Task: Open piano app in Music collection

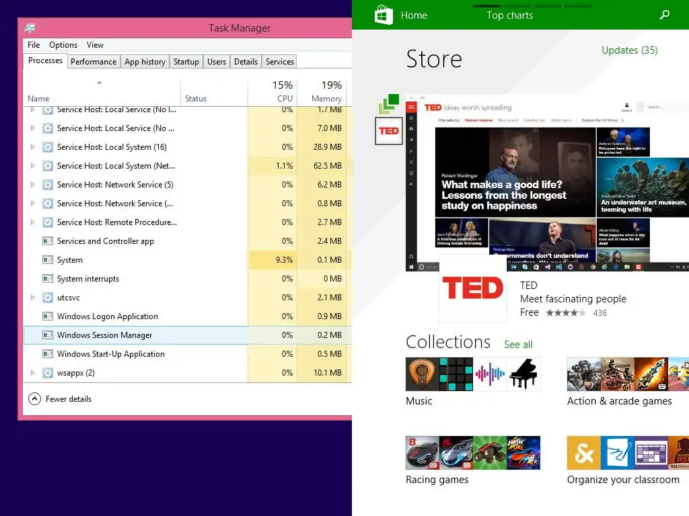Action: 523,374
